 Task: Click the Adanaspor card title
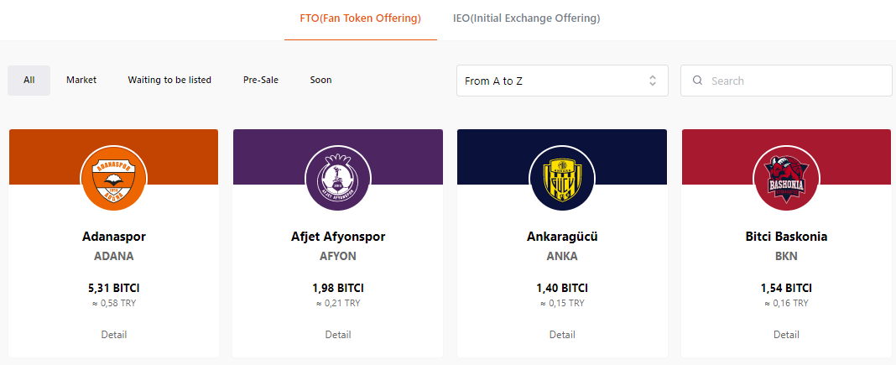point(114,237)
